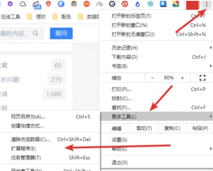Click the black circular e extension icon

[x=112, y=4]
